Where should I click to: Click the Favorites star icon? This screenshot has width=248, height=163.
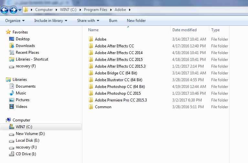pos(8,32)
